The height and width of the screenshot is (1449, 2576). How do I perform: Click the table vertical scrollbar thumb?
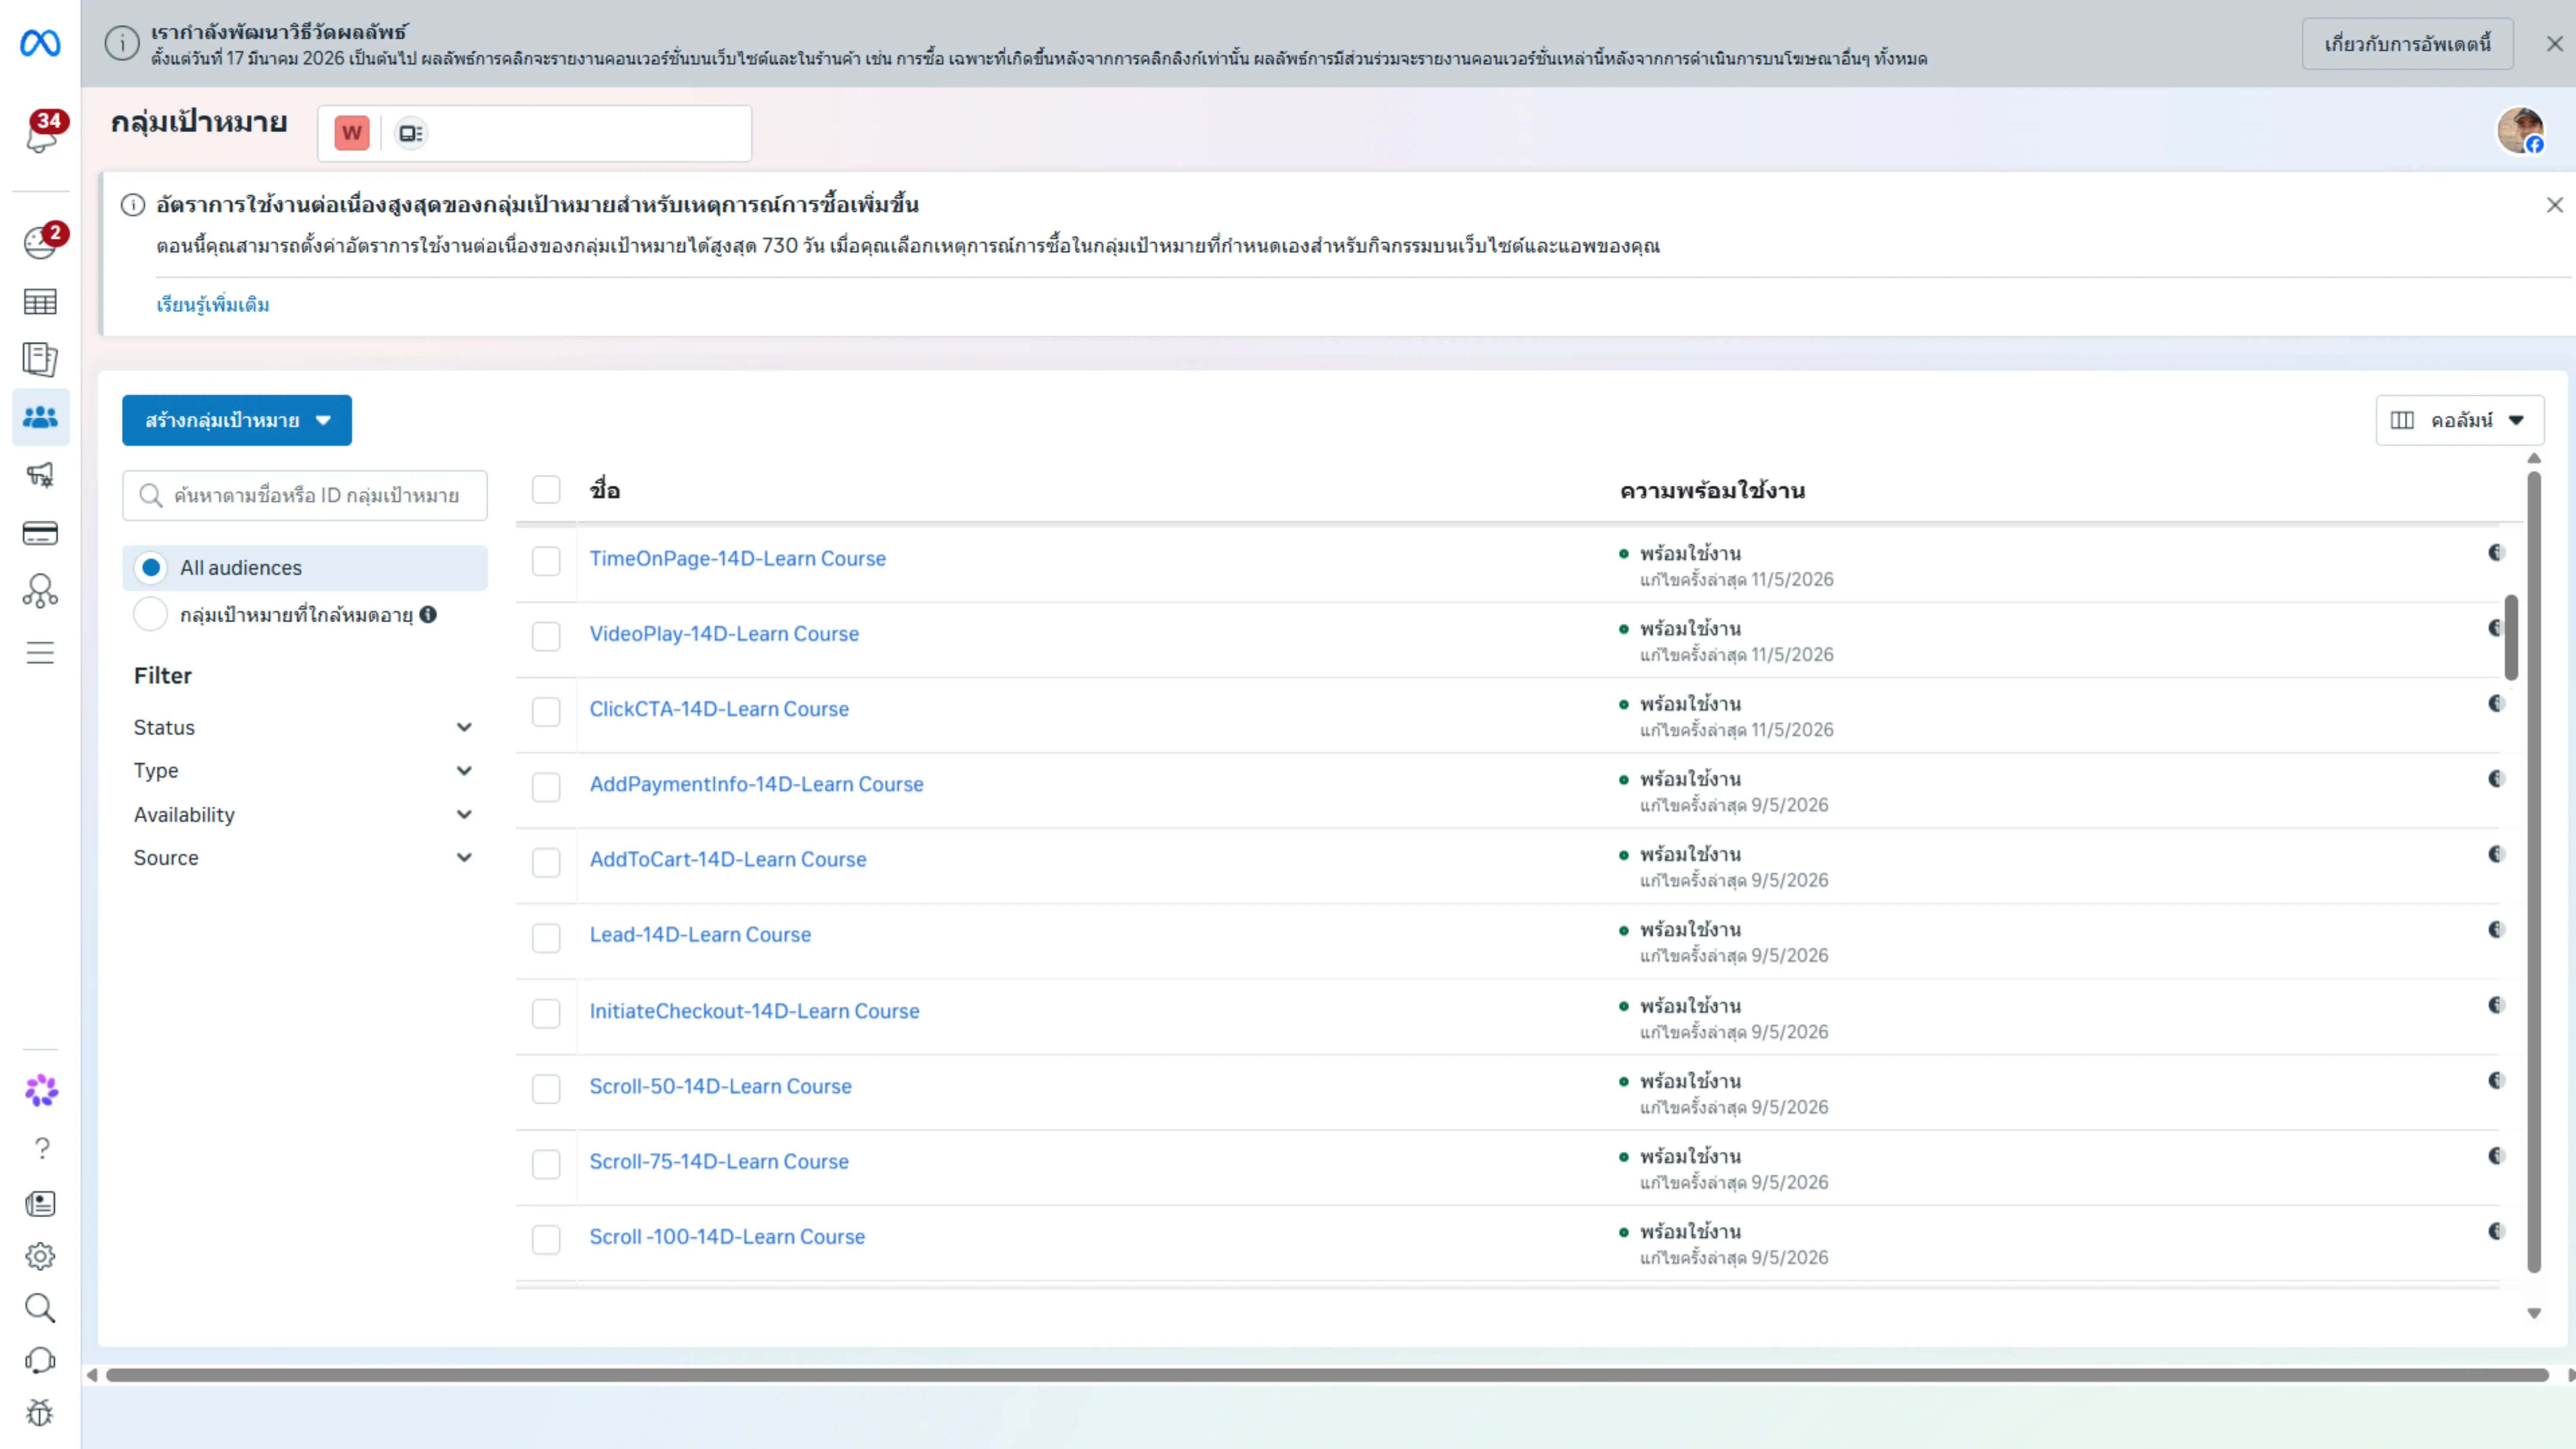click(2511, 637)
